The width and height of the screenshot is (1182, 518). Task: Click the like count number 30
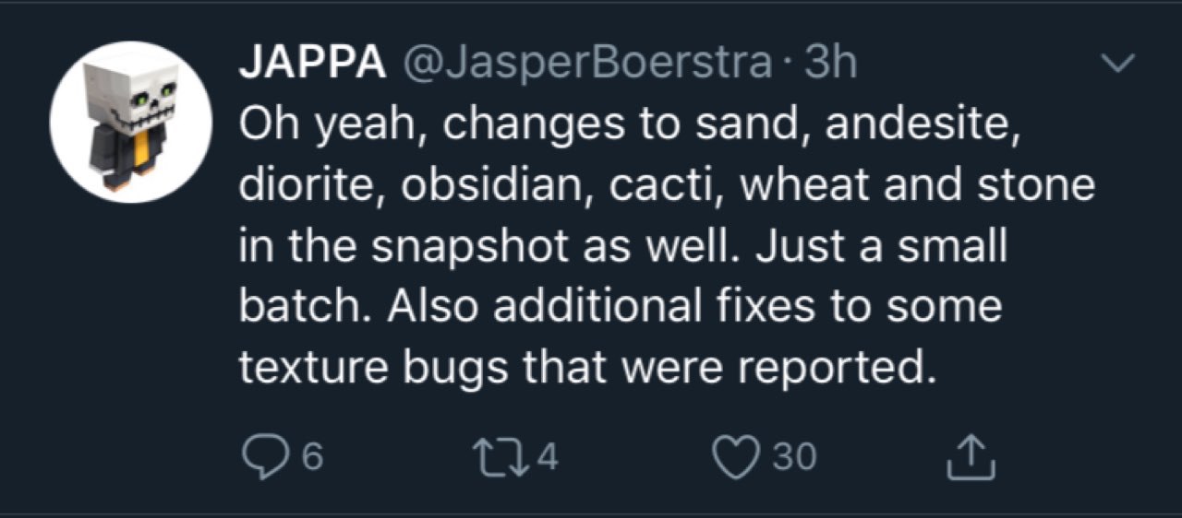(x=794, y=456)
